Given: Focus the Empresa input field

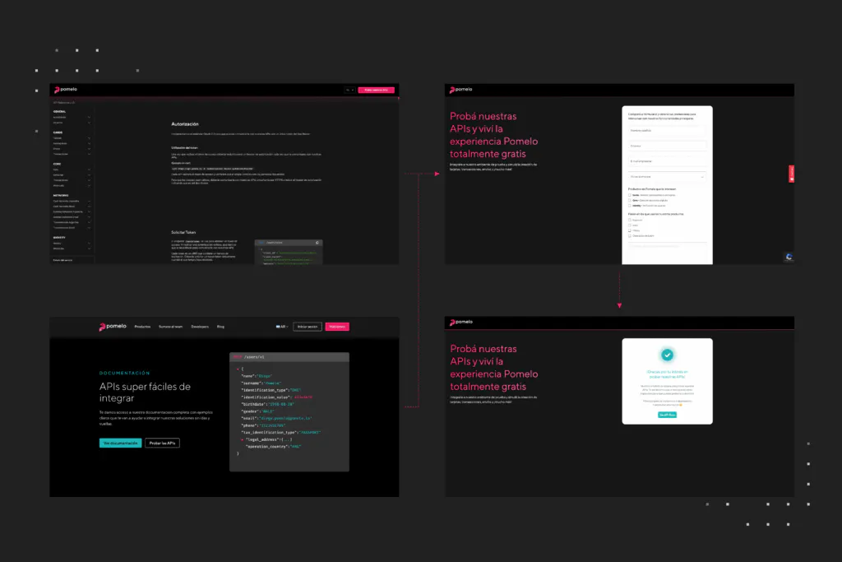Looking at the screenshot, I should (667, 146).
